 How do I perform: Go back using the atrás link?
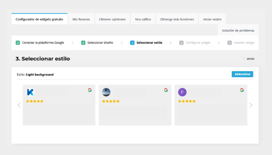tap(250, 59)
